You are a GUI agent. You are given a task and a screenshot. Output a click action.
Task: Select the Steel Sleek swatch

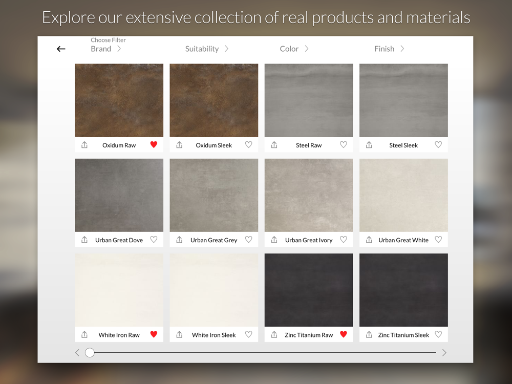pos(403,100)
